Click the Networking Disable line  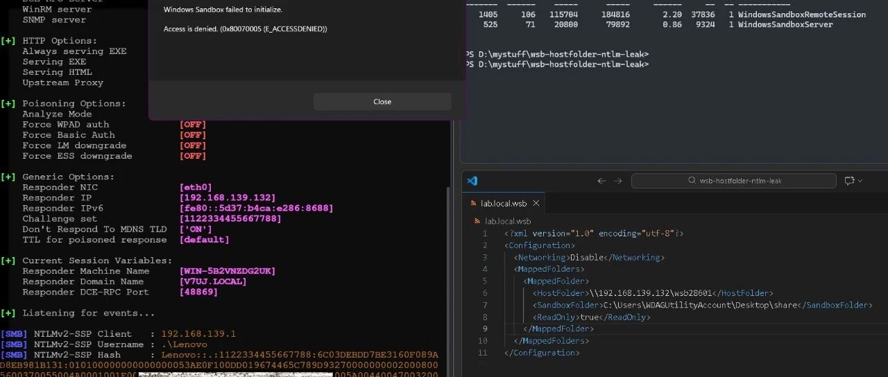coord(589,257)
